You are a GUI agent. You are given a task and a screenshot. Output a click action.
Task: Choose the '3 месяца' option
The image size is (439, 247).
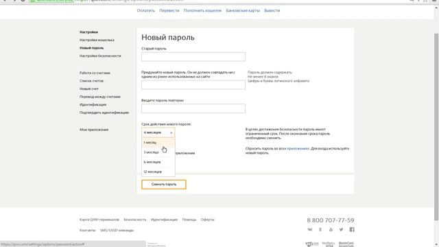[x=158, y=152]
